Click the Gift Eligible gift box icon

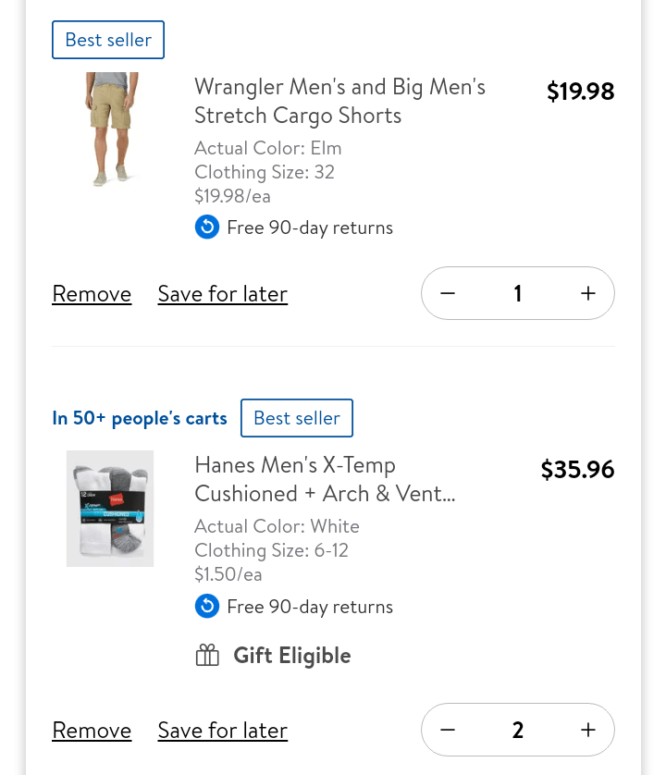(207, 656)
